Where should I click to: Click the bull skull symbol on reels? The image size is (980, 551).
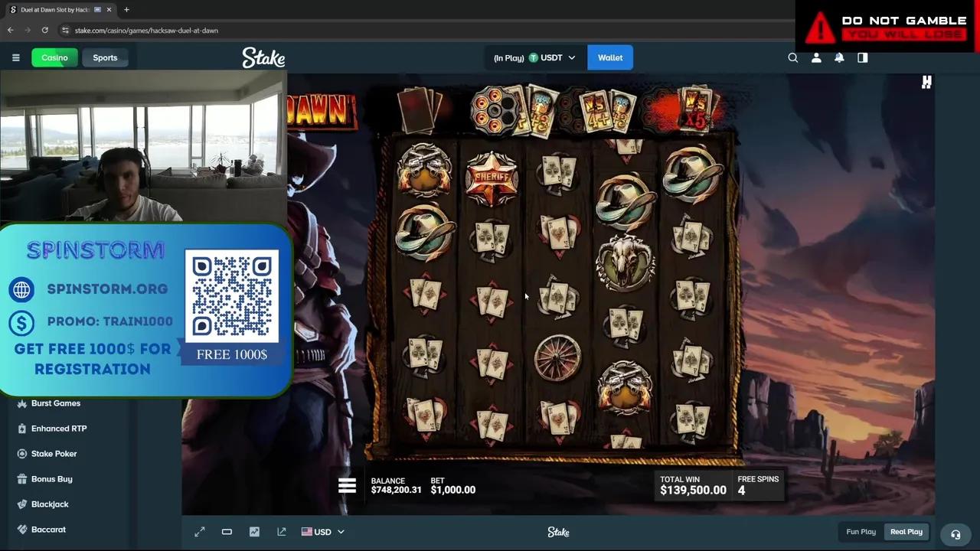point(626,261)
